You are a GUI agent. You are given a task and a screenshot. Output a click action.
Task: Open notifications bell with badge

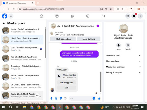click(134, 16)
